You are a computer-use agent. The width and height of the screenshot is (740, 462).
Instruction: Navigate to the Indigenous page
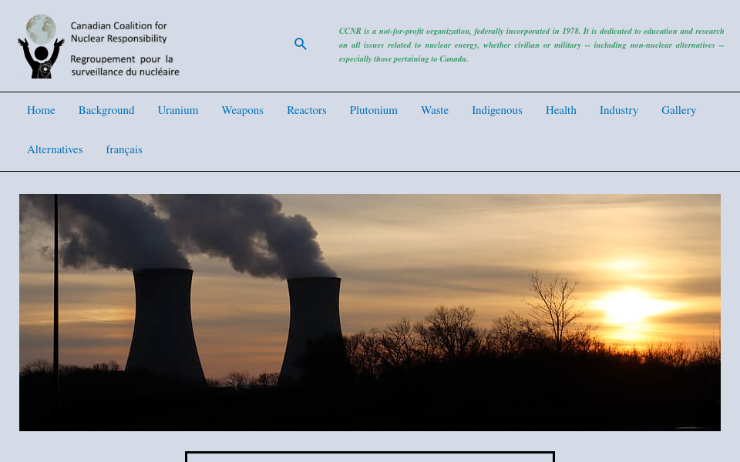click(x=496, y=110)
